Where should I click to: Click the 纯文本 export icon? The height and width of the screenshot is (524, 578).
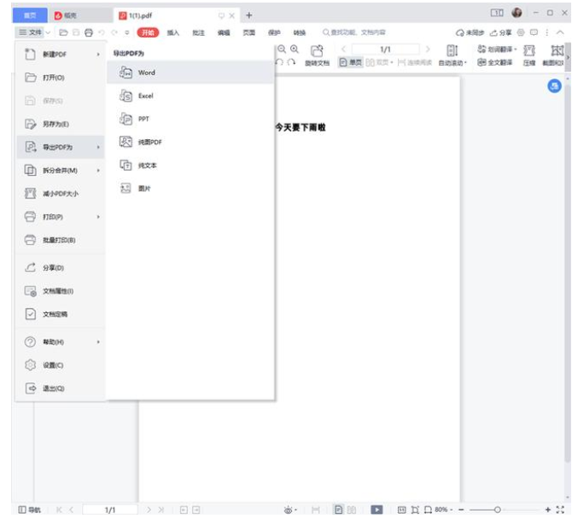(126, 166)
